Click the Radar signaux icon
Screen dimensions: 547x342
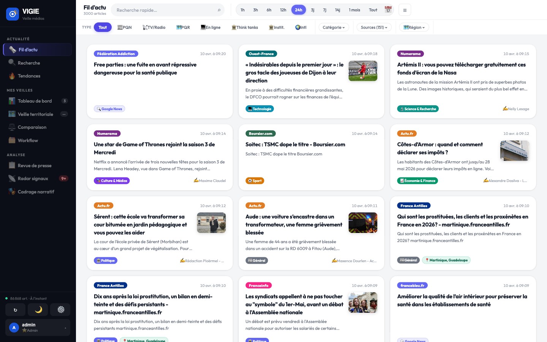click(x=12, y=179)
